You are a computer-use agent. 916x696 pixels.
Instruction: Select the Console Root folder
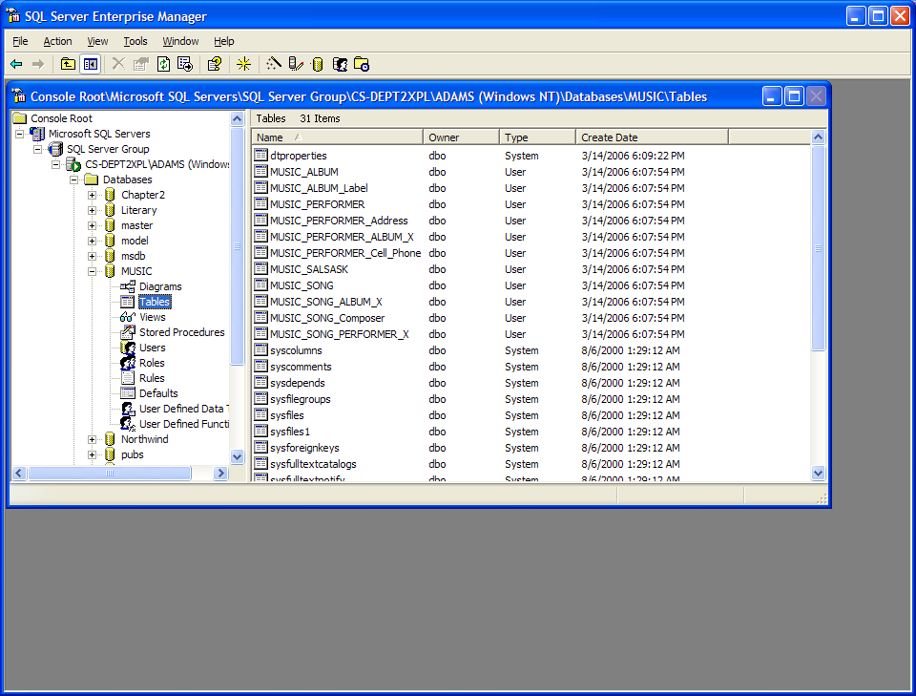52,118
